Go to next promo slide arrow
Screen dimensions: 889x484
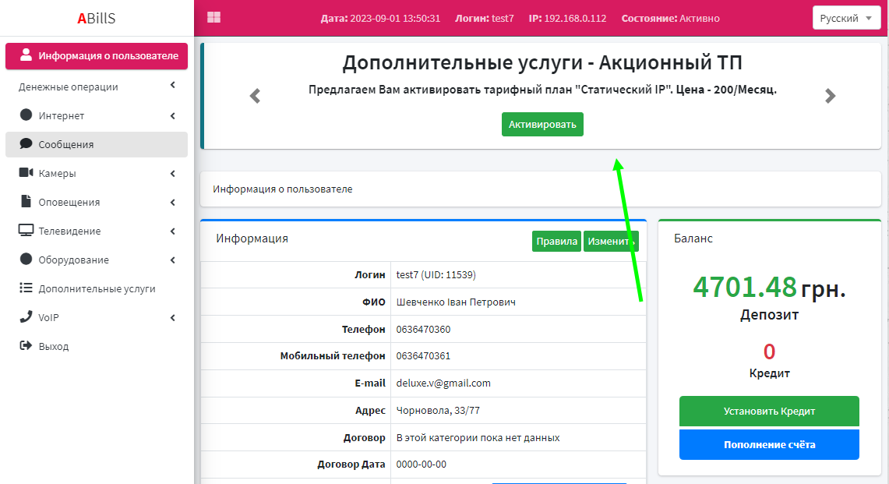pos(830,96)
